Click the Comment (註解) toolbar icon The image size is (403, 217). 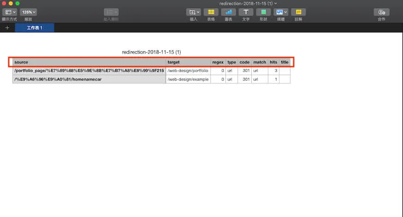[x=298, y=12]
